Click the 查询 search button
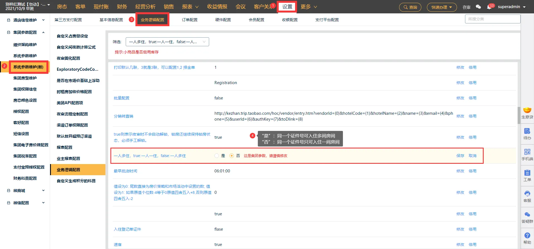This screenshot has width=534, height=249. [x=410, y=7]
